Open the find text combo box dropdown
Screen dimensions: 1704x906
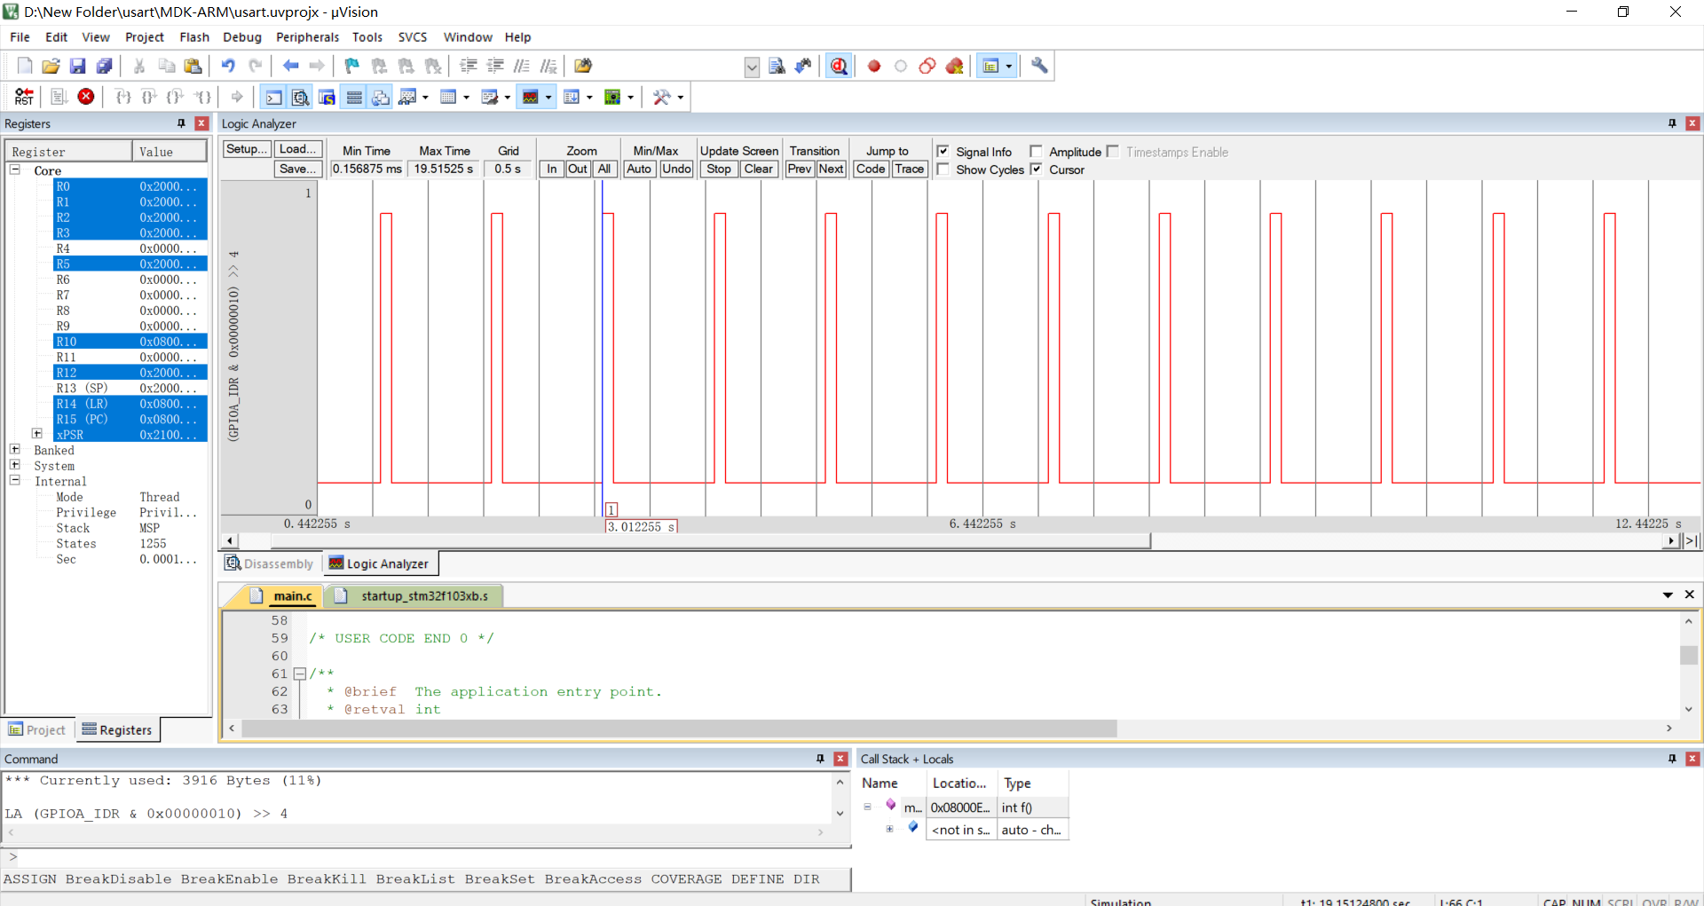click(752, 67)
